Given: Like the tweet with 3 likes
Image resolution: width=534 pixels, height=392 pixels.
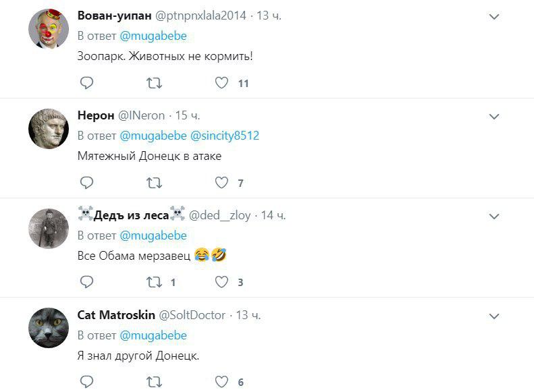Looking at the screenshot, I should tap(222, 282).
